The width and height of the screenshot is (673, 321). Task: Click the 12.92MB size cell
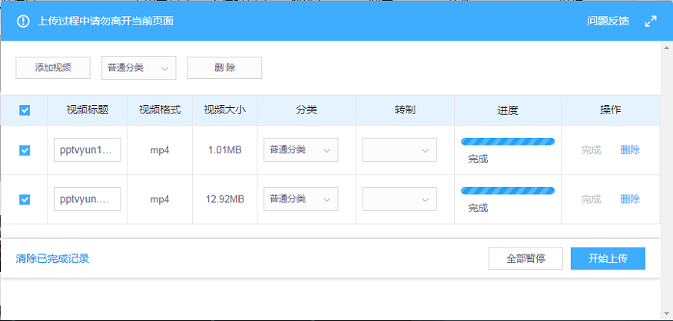coord(224,199)
